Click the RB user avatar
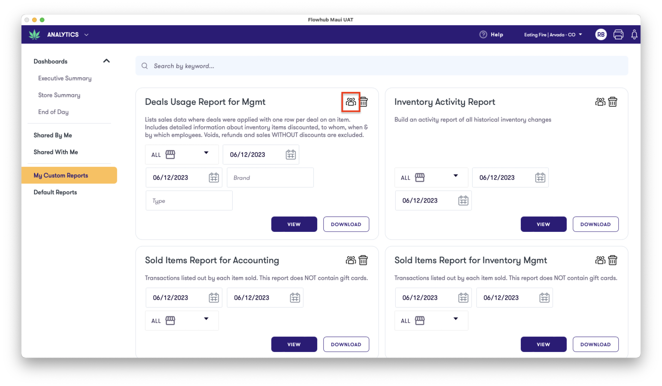The image size is (662, 386). tap(601, 34)
